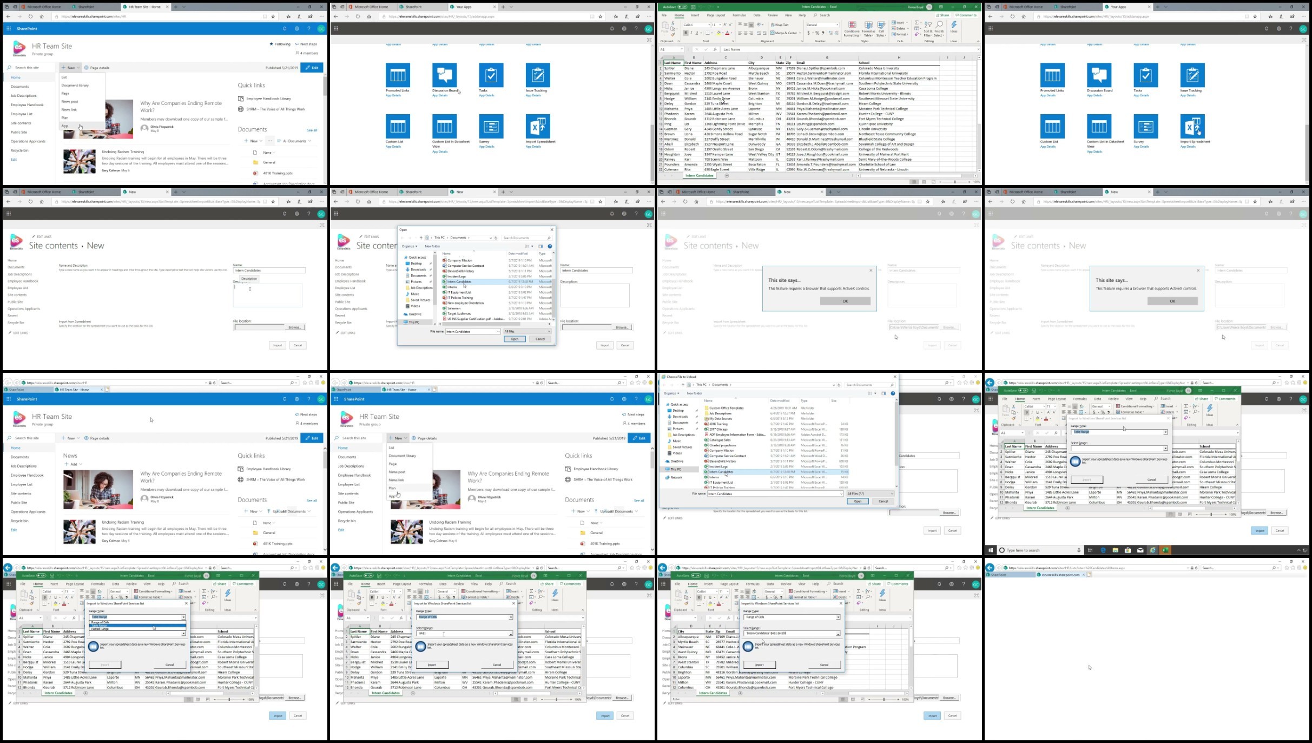The width and height of the screenshot is (1312, 743).
Task: Open the All Documents view dropdown
Action: pos(297,141)
